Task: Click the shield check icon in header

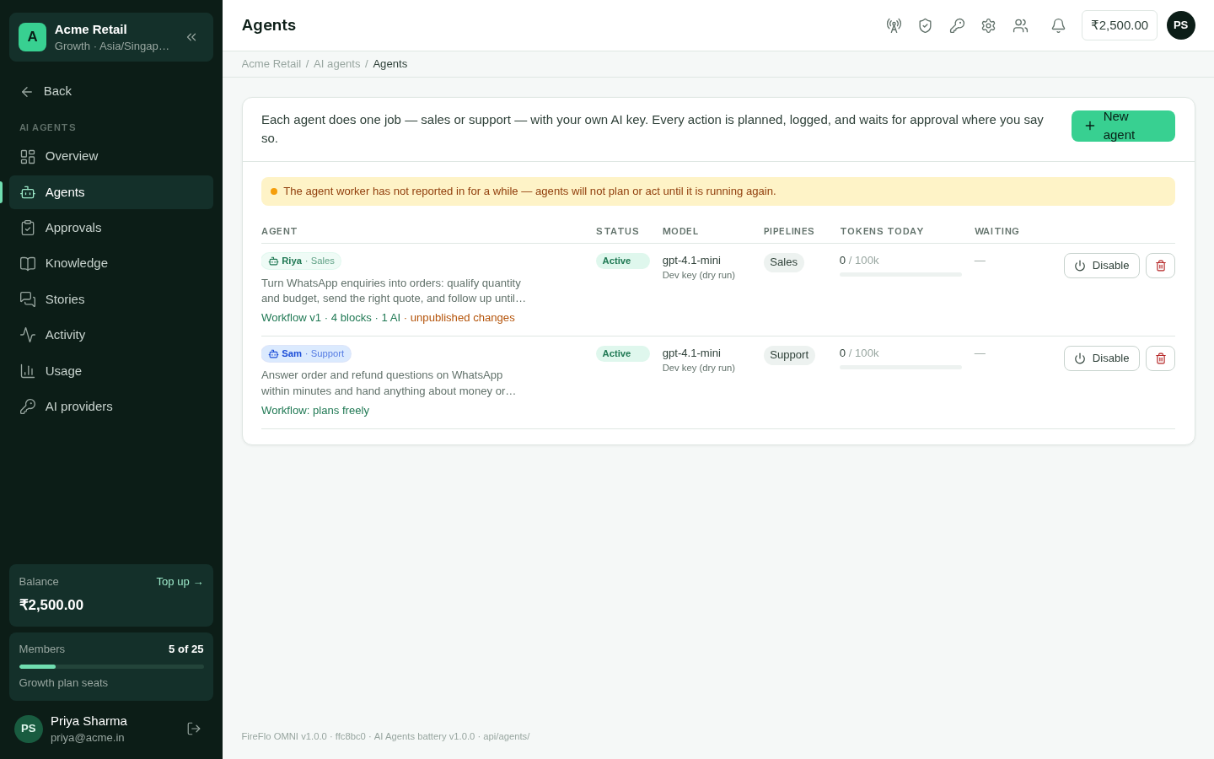Action: (x=925, y=25)
